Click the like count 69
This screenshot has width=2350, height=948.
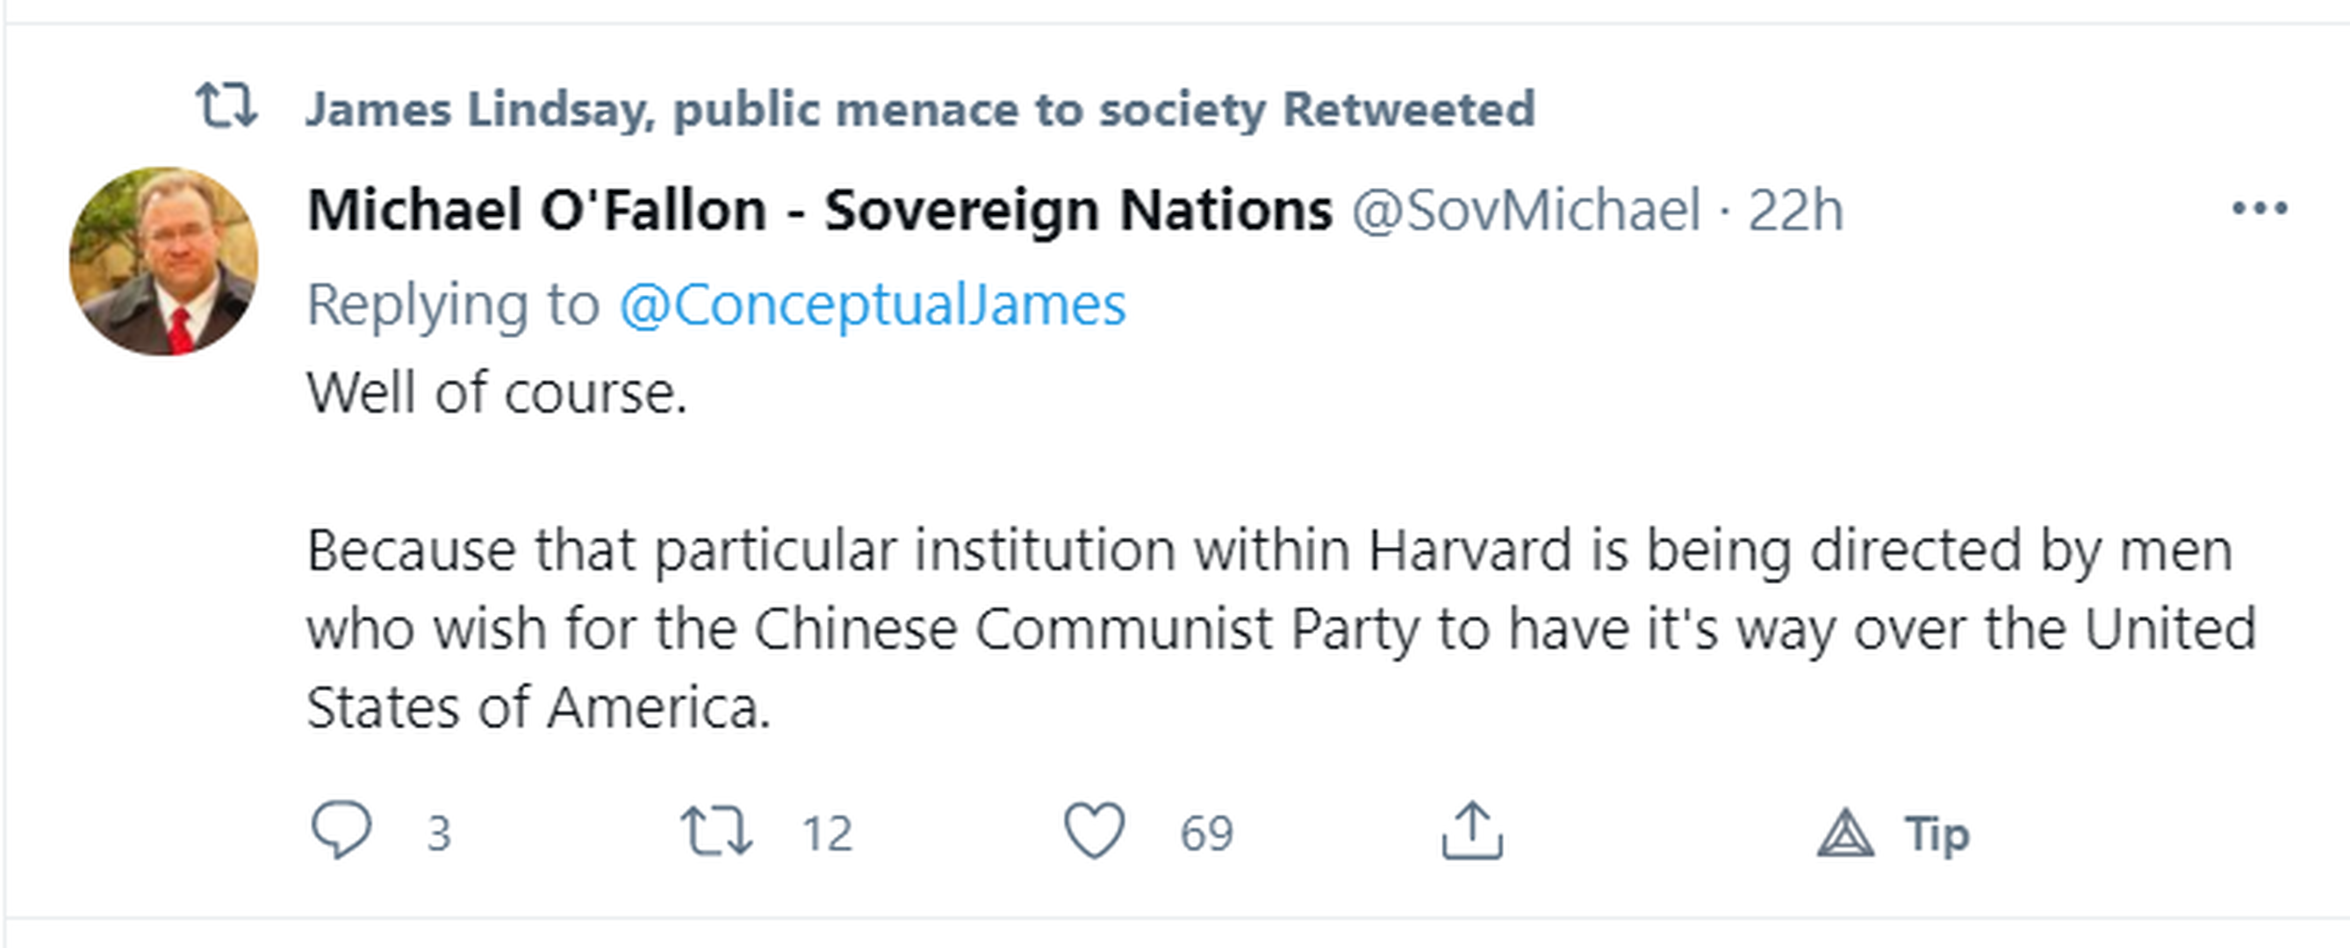[1206, 833]
